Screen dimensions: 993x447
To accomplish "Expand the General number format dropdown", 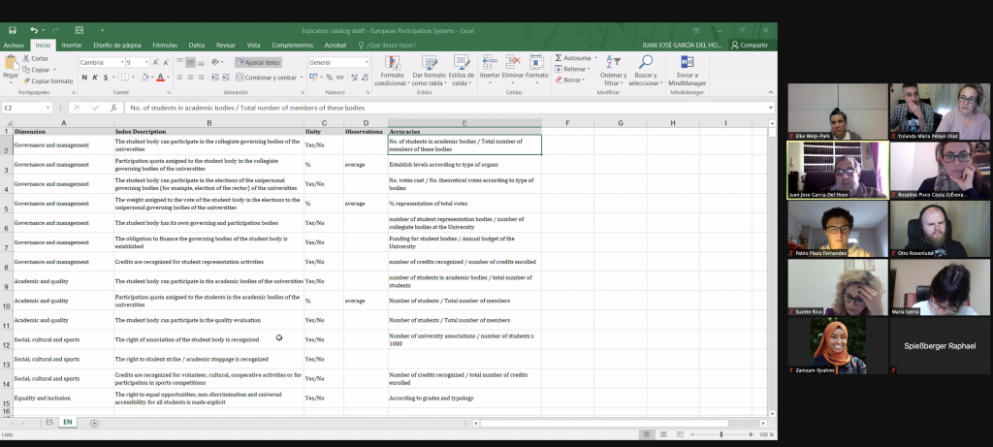I will point(366,62).
